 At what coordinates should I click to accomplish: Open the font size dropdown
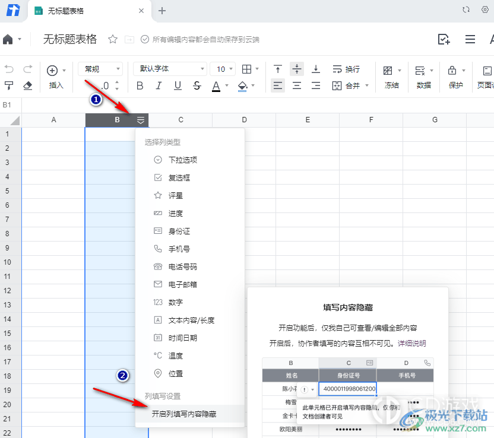click(x=225, y=69)
